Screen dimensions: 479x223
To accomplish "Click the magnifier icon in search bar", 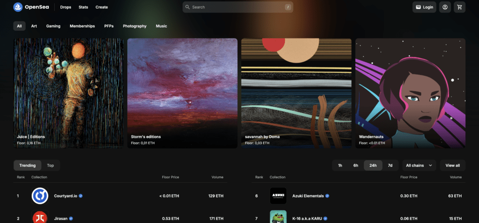I will (x=188, y=7).
